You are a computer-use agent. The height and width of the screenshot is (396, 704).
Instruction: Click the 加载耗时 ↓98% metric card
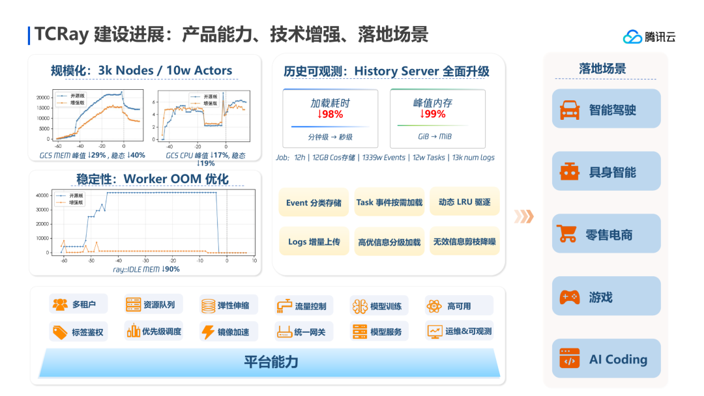tap(330, 119)
